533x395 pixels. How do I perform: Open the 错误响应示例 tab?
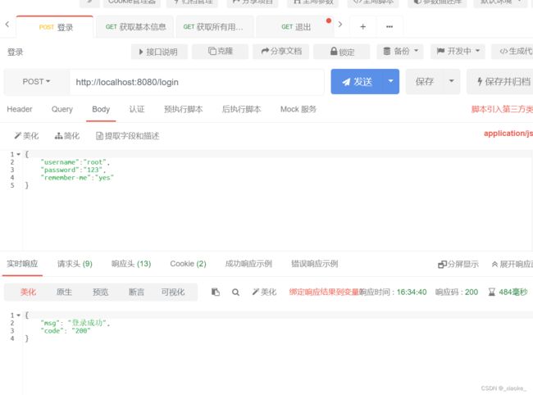click(314, 264)
